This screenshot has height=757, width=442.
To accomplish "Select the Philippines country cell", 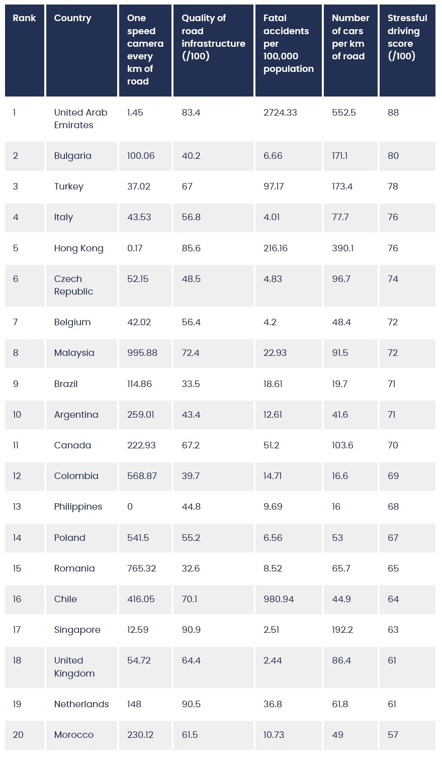I will [82, 507].
